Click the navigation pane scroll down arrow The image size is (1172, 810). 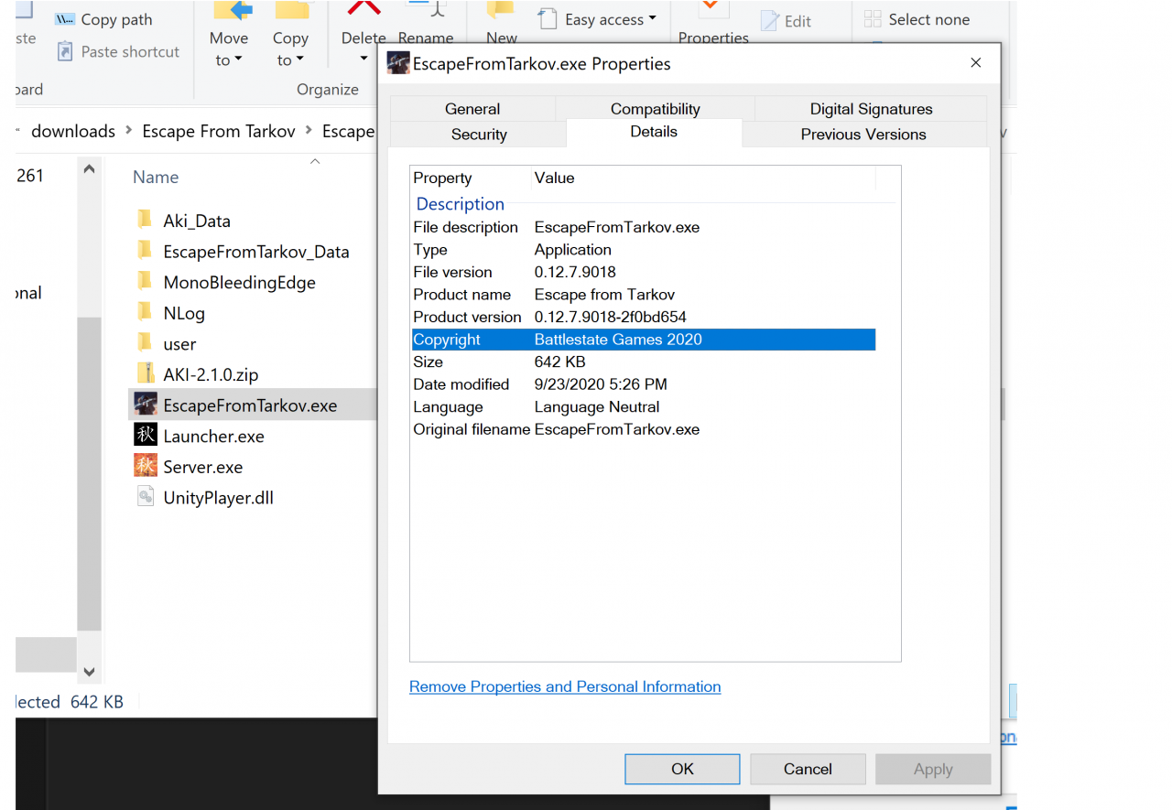(89, 671)
